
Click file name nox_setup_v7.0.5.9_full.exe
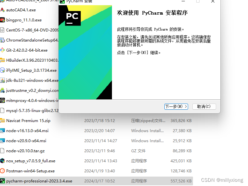tap(31, 161)
